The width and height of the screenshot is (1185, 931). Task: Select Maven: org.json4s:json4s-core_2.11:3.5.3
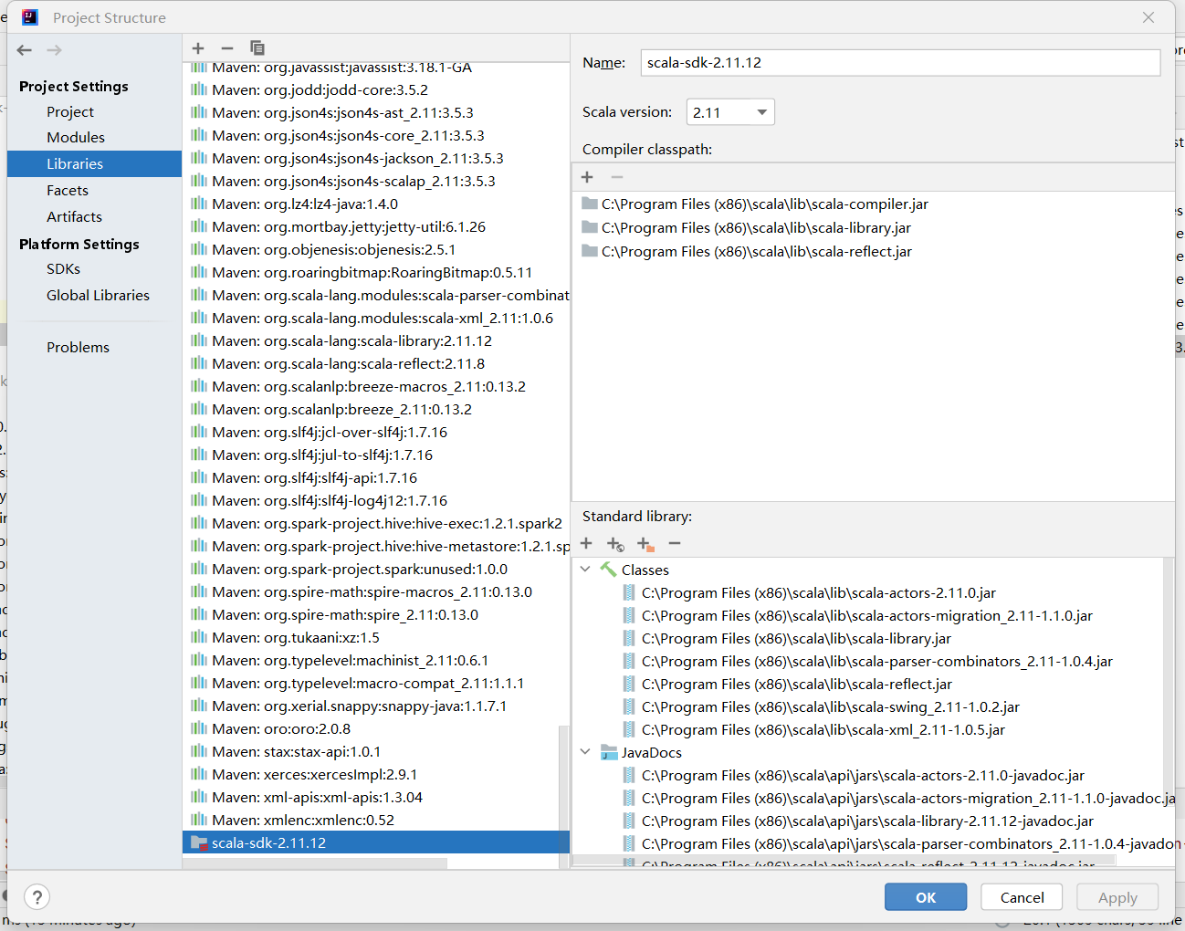(x=376, y=135)
